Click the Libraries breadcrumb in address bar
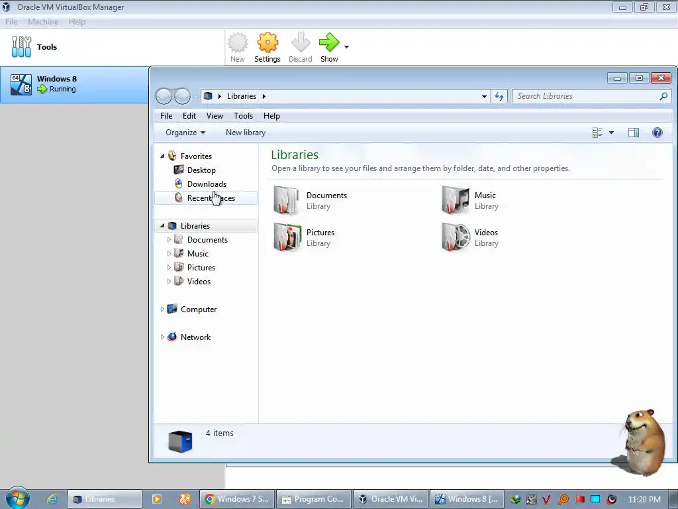The width and height of the screenshot is (678, 509). click(241, 96)
